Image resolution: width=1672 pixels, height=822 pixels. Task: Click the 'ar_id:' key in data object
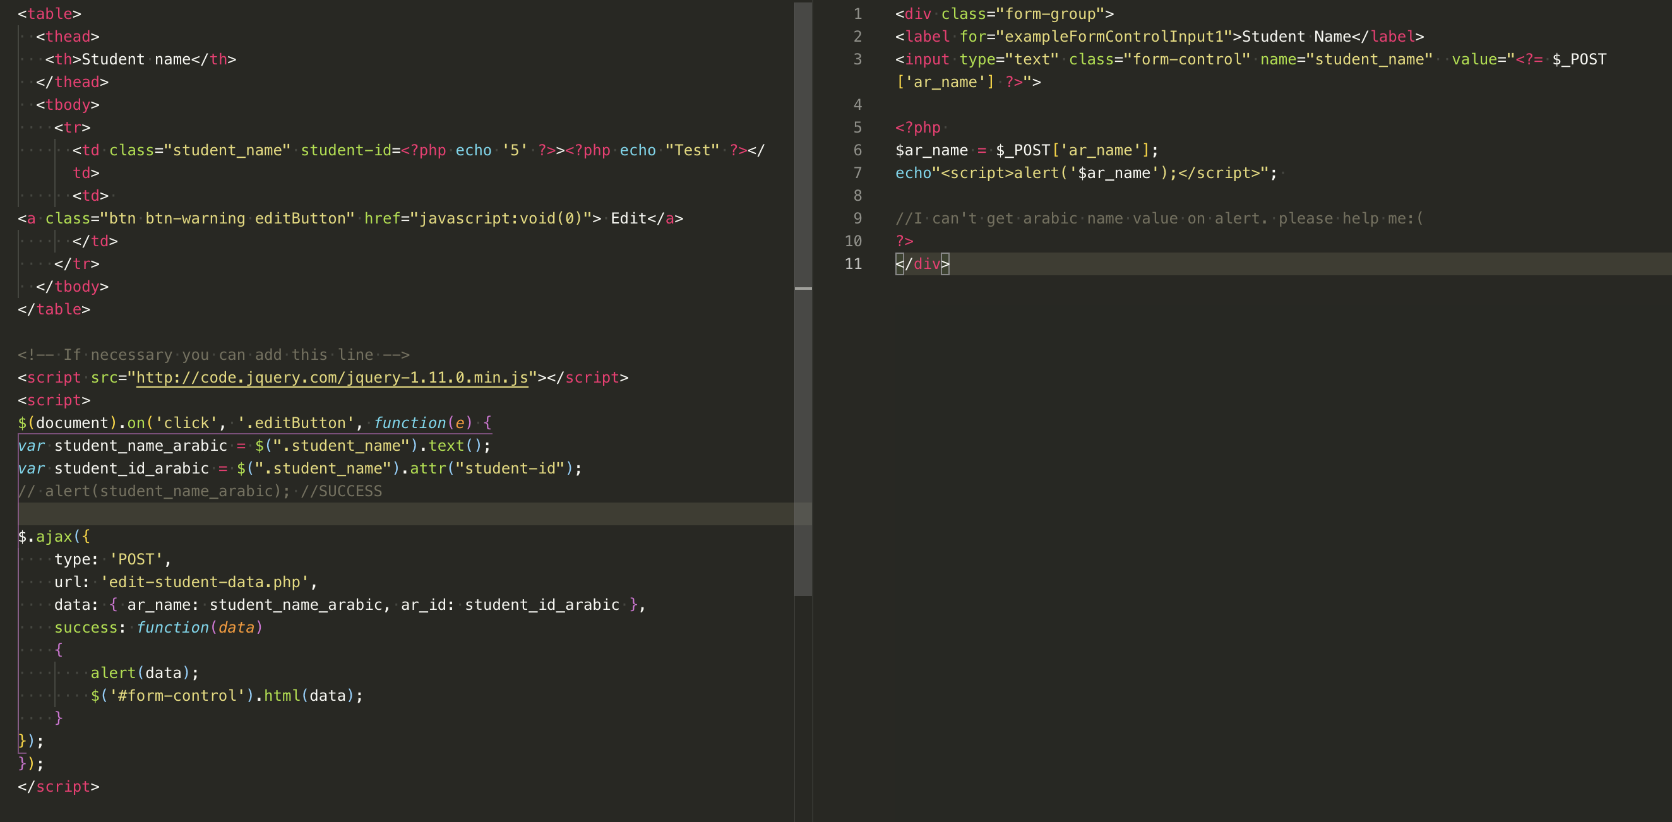click(x=427, y=605)
